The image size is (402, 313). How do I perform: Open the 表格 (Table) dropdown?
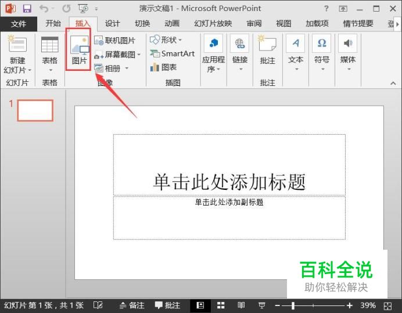click(50, 54)
